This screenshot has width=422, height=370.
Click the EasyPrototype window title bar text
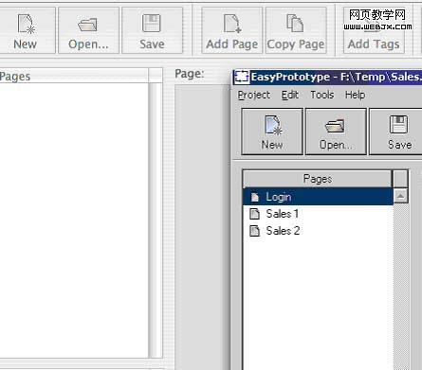pyautogui.click(x=337, y=77)
